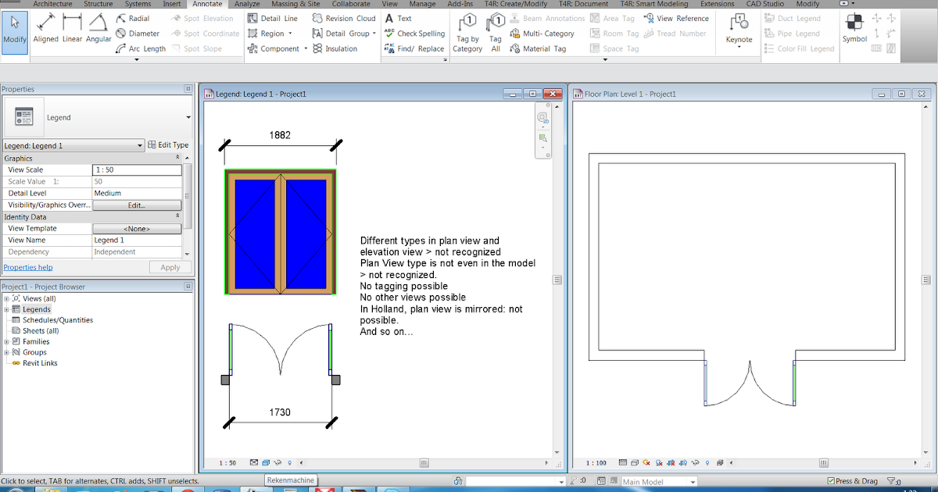Click the Edit Type button
The width and height of the screenshot is (938, 492).
pyautogui.click(x=169, y=144)
